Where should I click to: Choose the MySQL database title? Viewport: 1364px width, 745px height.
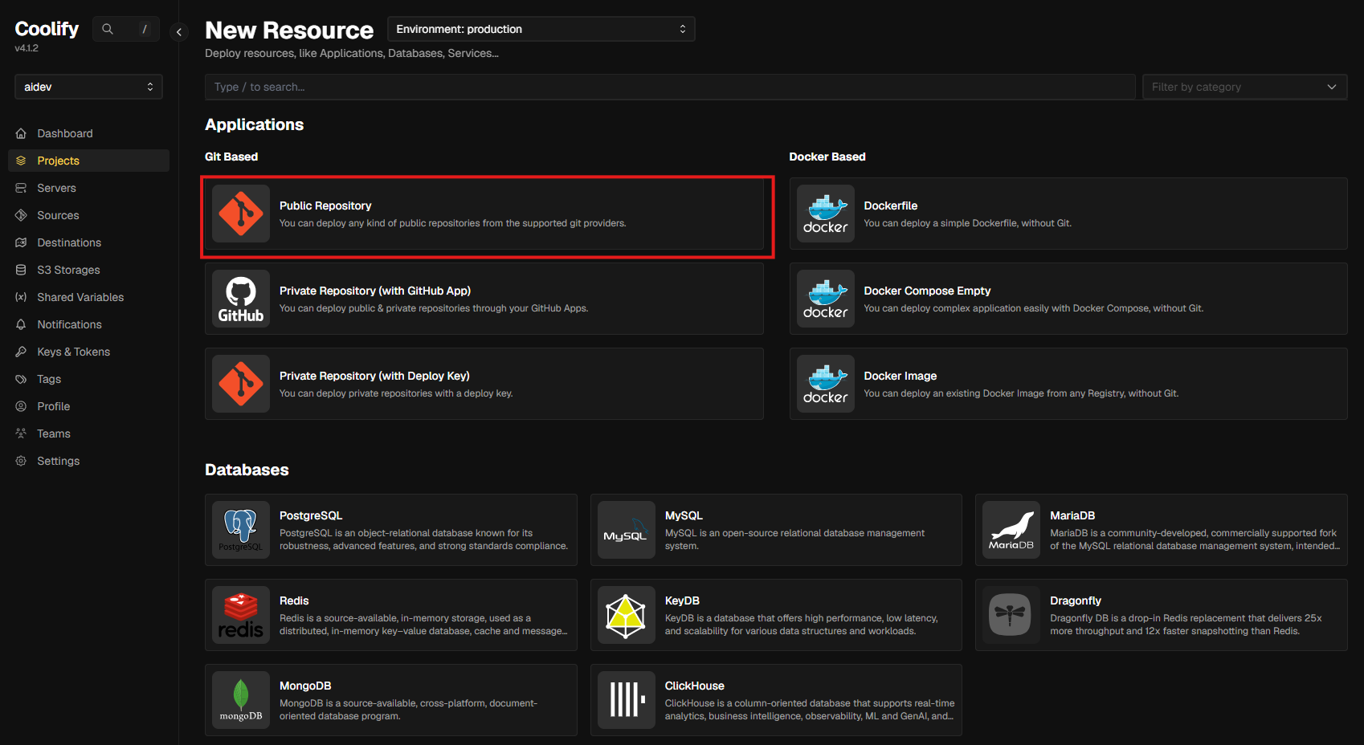click(684, 515)
